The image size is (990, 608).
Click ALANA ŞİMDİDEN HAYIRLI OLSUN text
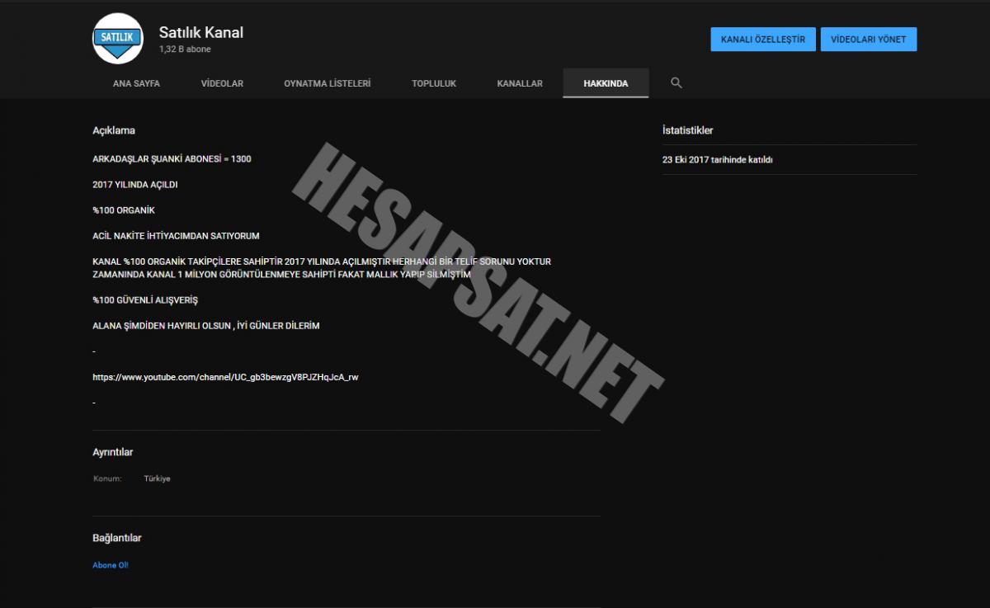[161, 326]
